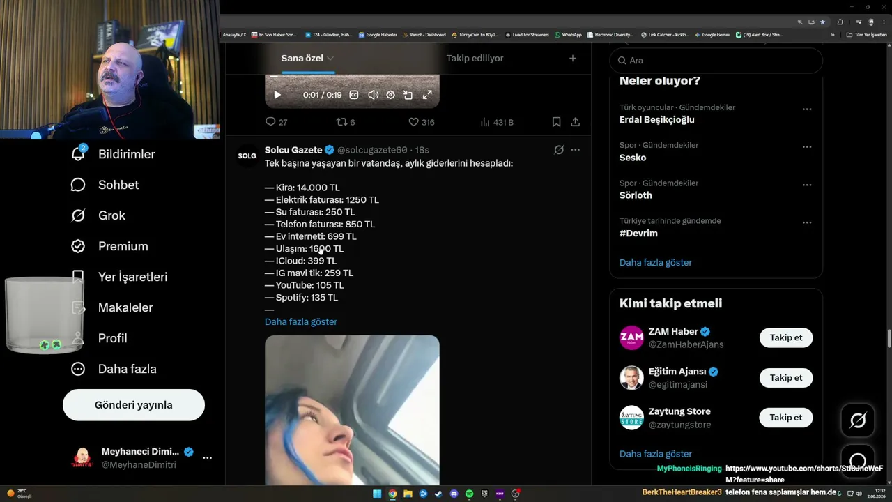Viewport: 892px width, 502px height.
Task: Go to Yer İşaretleri
Action: coord(119,277)
